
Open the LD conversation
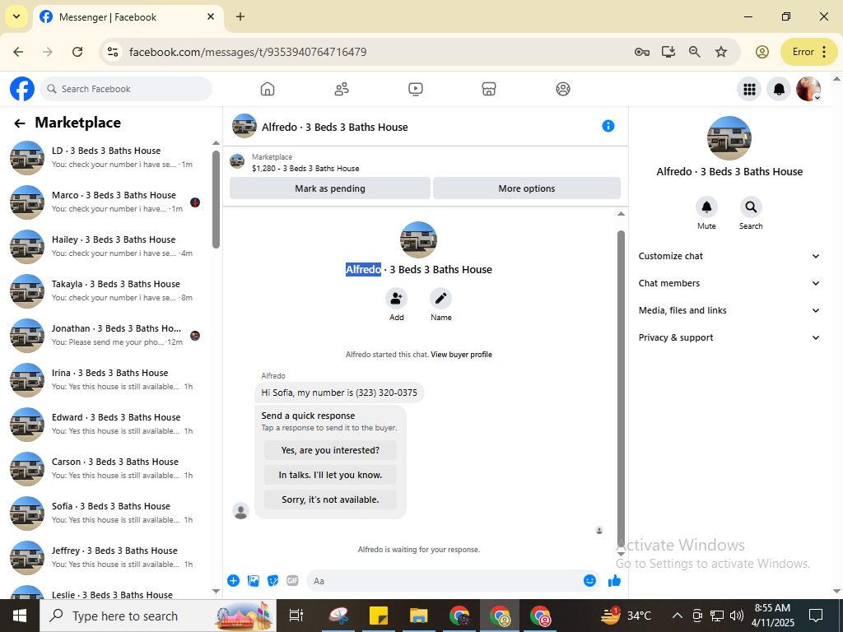tap(108, 157)
